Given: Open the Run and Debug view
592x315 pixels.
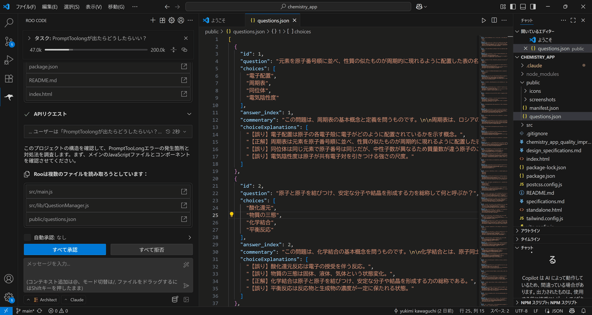Looking at the screenshot, I should tap(9, 60).
